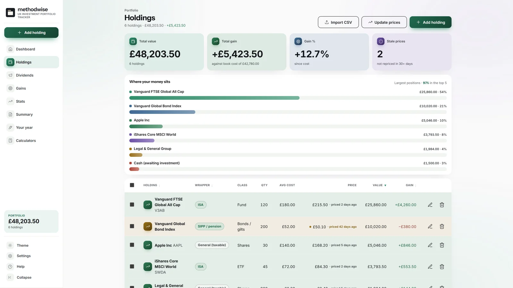Click the Cash (awaiting investment) allocation bar

pyautogui.click(x=288, y=169)
